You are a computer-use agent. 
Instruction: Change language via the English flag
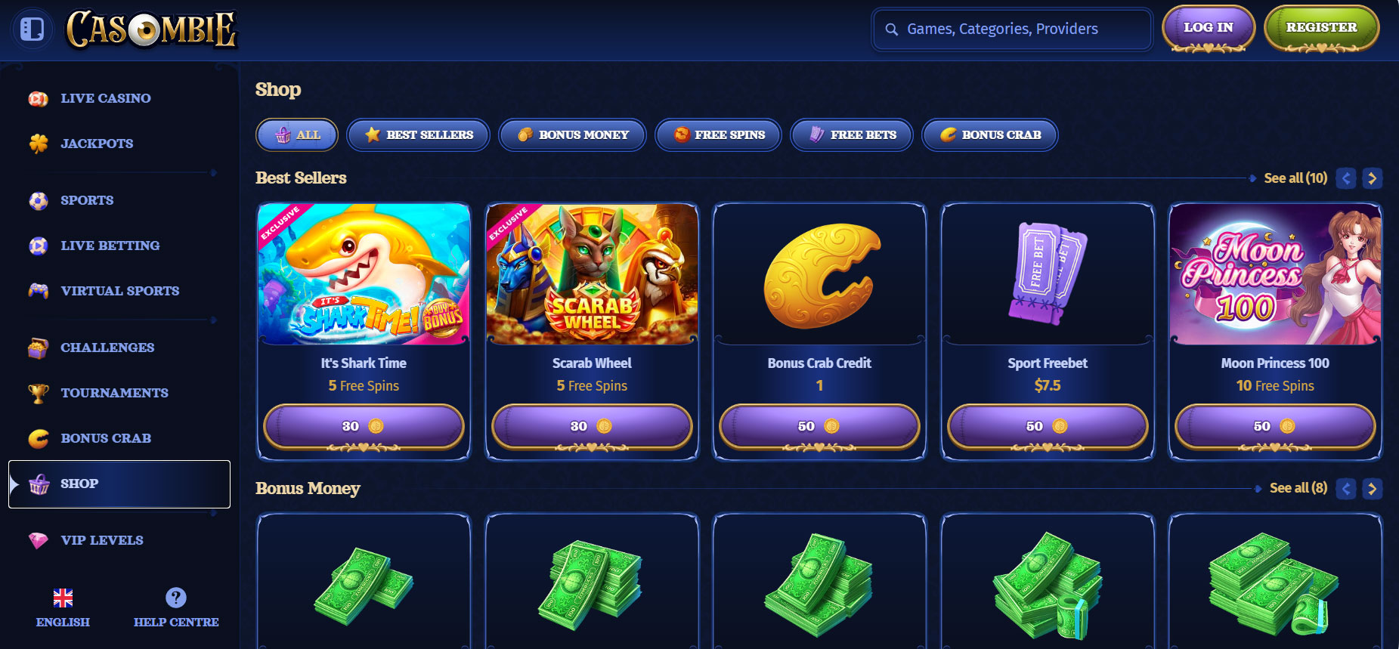(63, 598)
